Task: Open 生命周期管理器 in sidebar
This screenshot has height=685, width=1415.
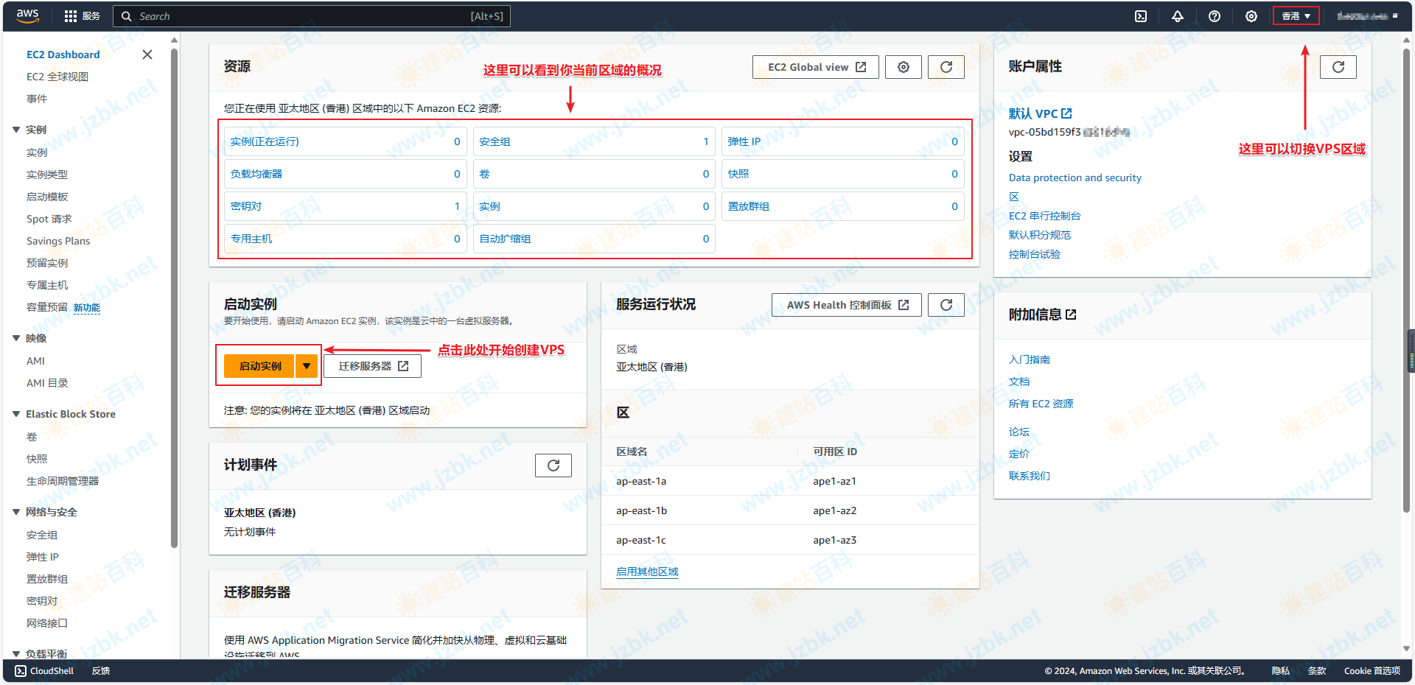Action: [63, 481]
